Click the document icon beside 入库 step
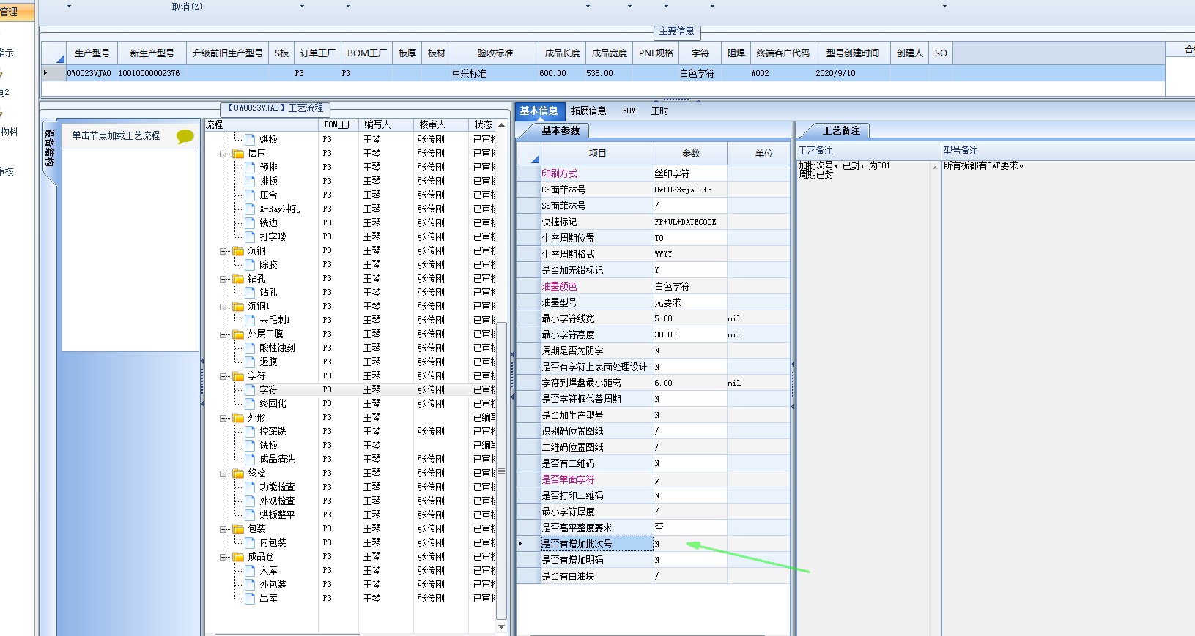The width and height of the screenshot is (1195, 636). click(250, 570)
